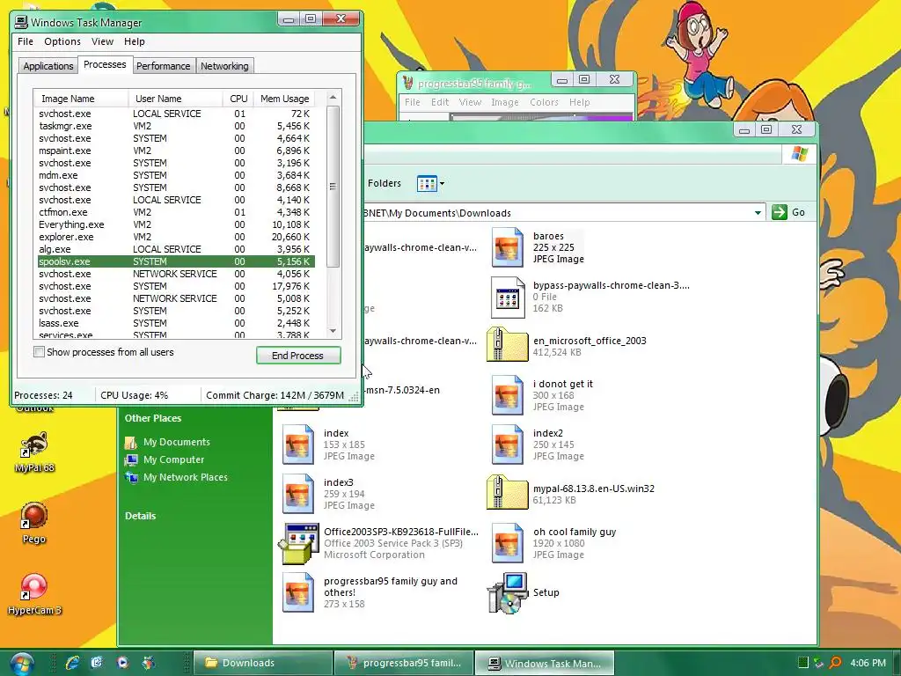Select the index3 JPEG image icon
Viewport: 901px width, 676px height.
point(297,494)
